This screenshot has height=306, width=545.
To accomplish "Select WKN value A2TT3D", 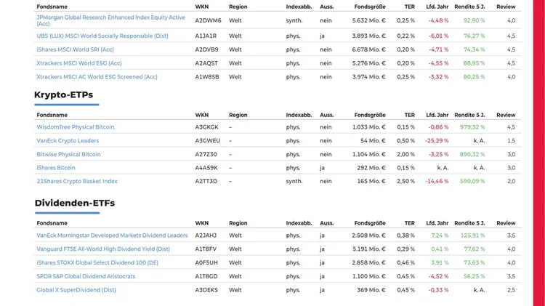I will [206, 181].
